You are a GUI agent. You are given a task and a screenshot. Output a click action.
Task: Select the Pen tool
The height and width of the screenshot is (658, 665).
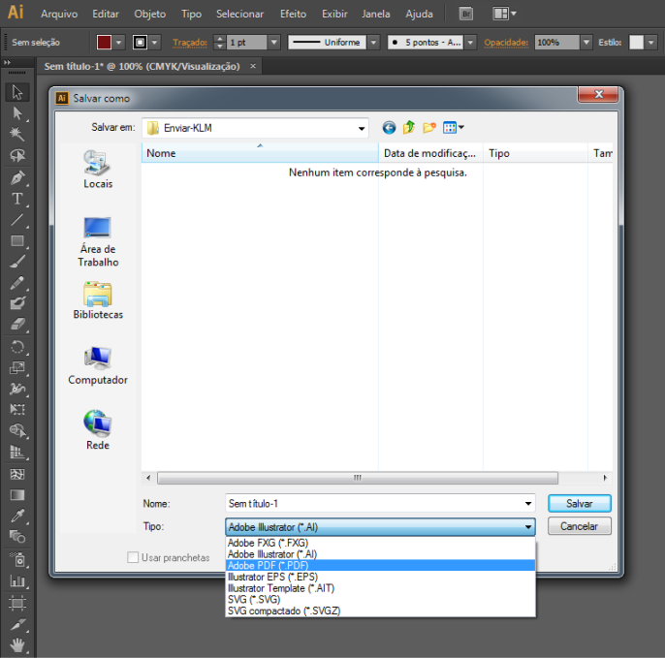[17, 177]
